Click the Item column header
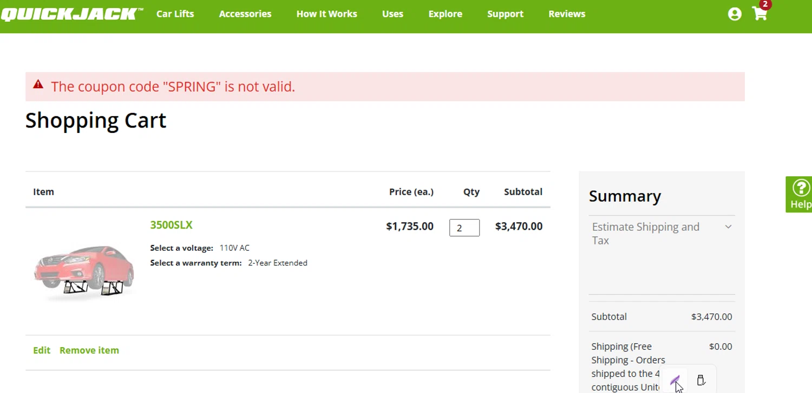812x393 pixels. (x=43, y=192)
